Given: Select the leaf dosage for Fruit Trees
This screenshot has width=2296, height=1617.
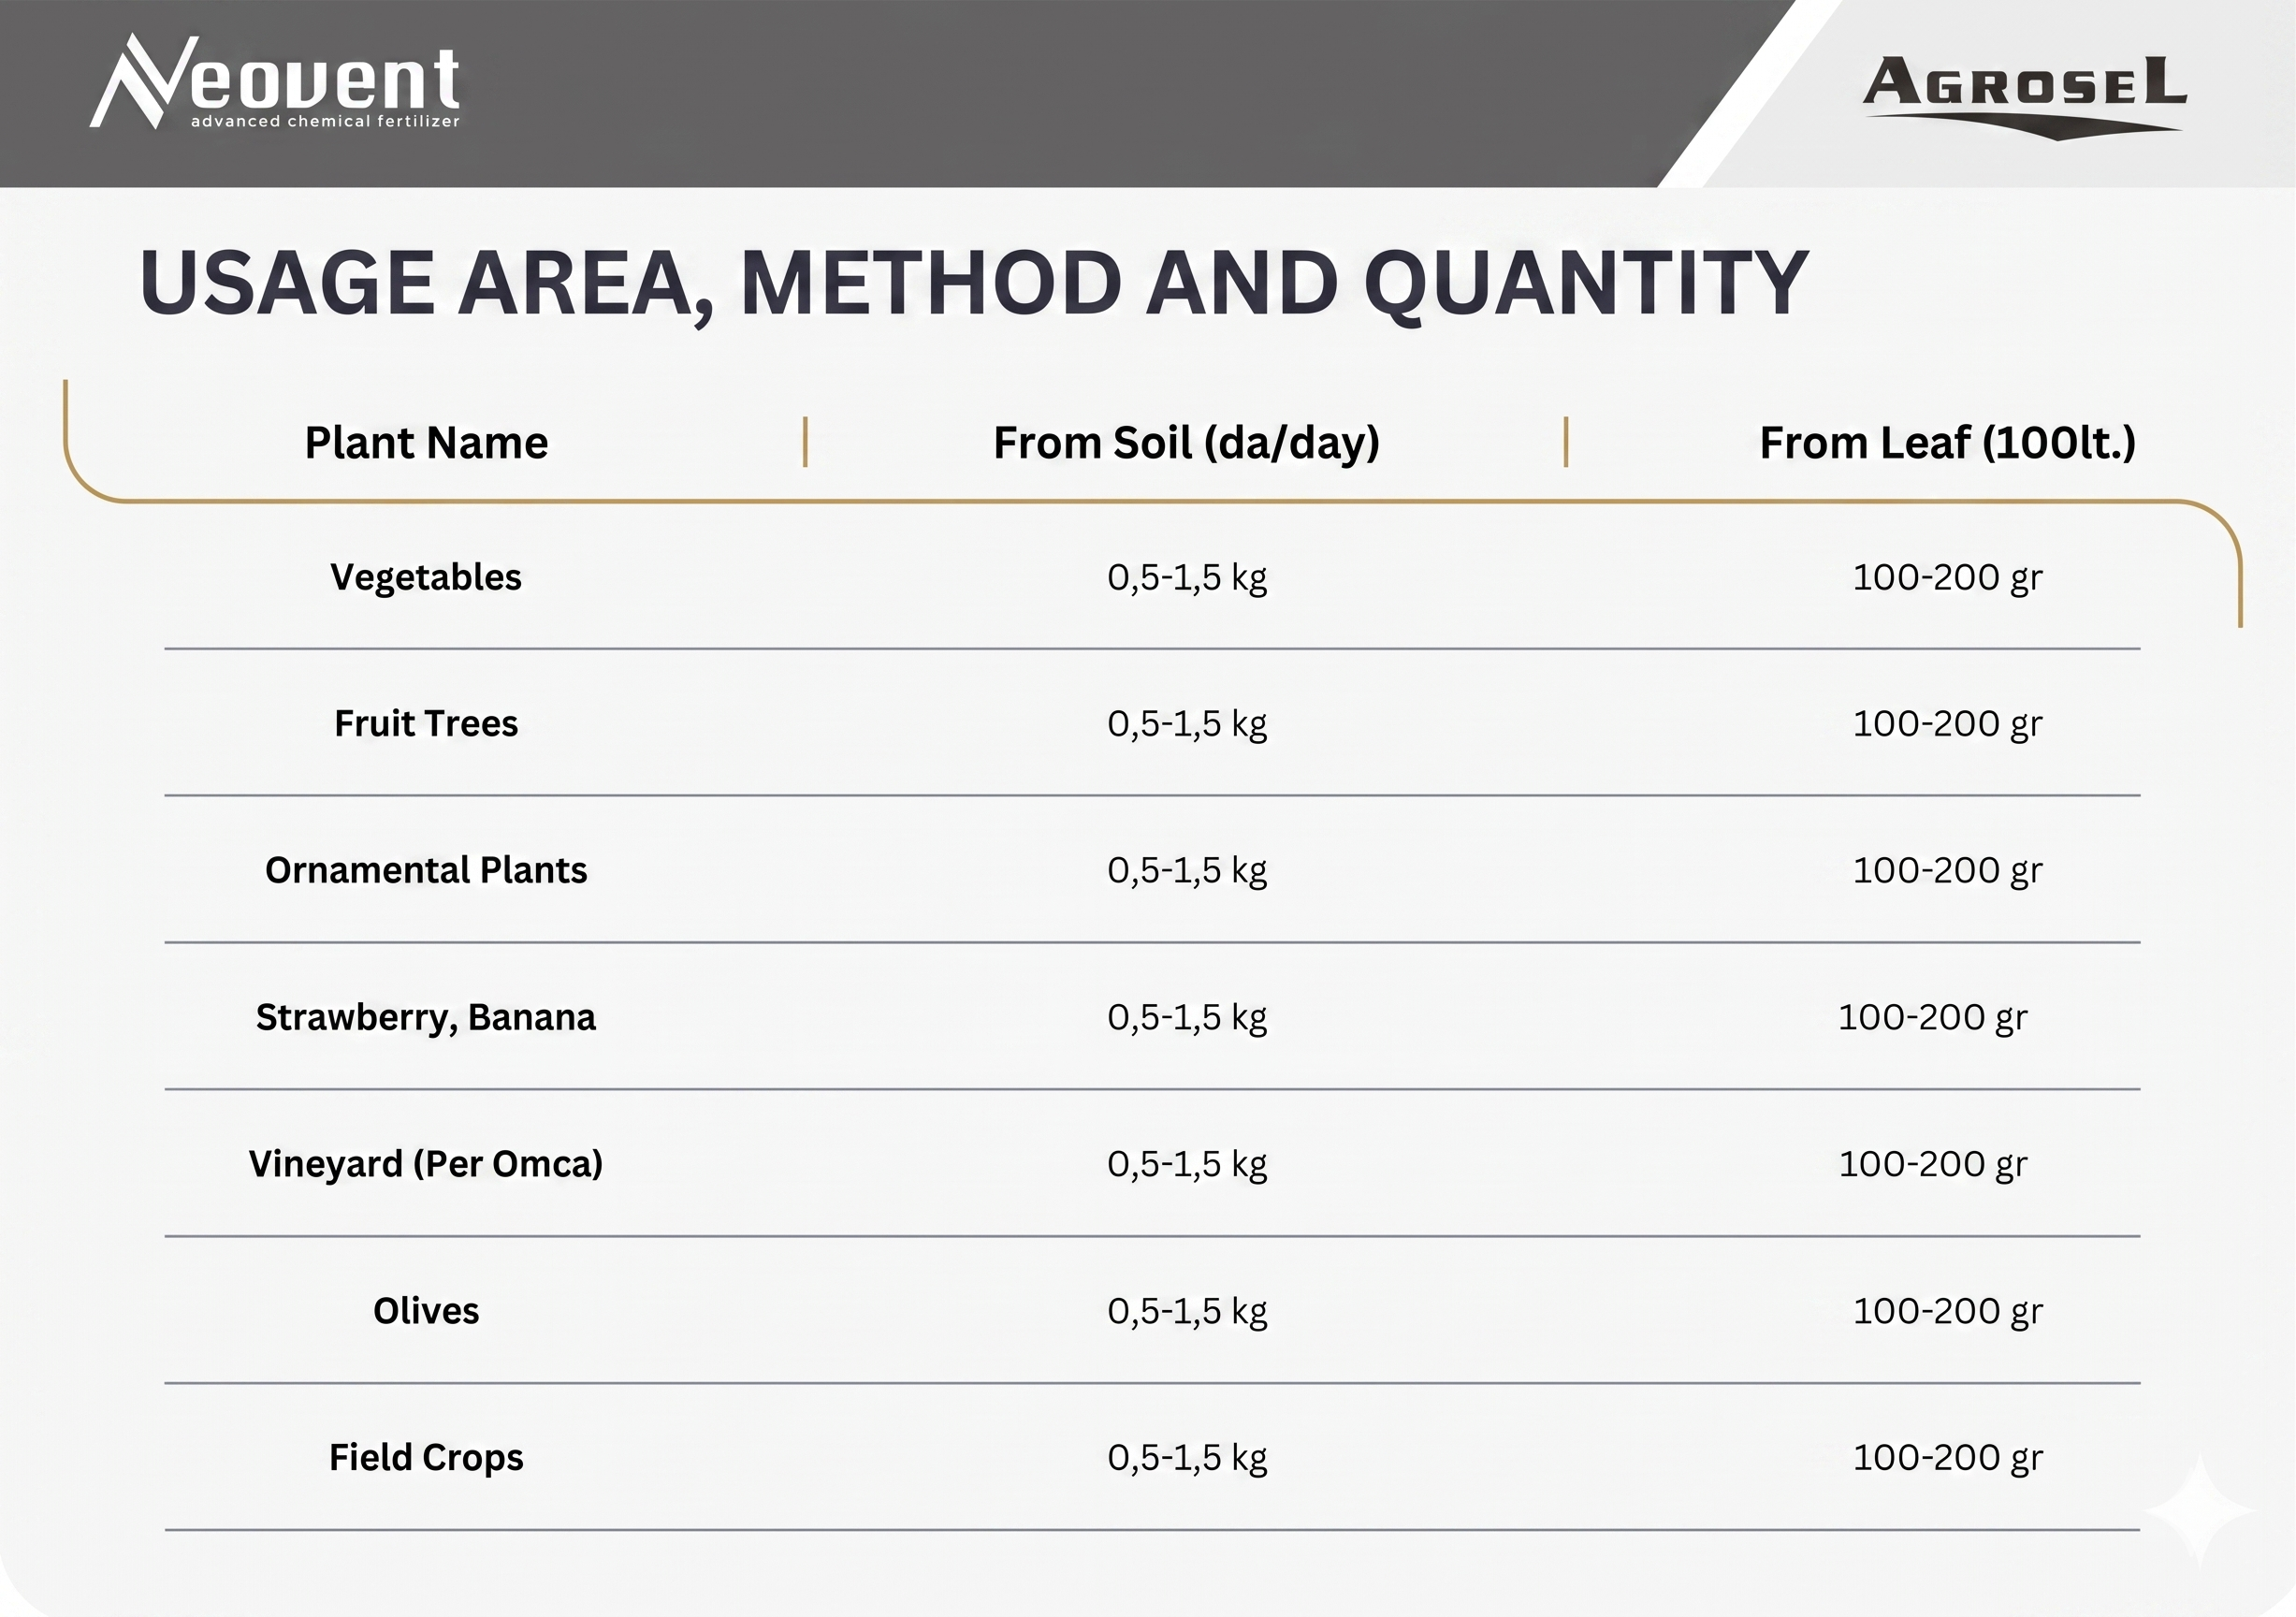Looking at the screenshot, I should (x=1947, y=723).
